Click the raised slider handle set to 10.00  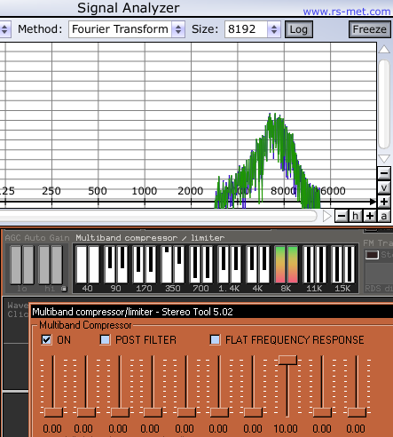pyautogui.click(x=287, y=360)
